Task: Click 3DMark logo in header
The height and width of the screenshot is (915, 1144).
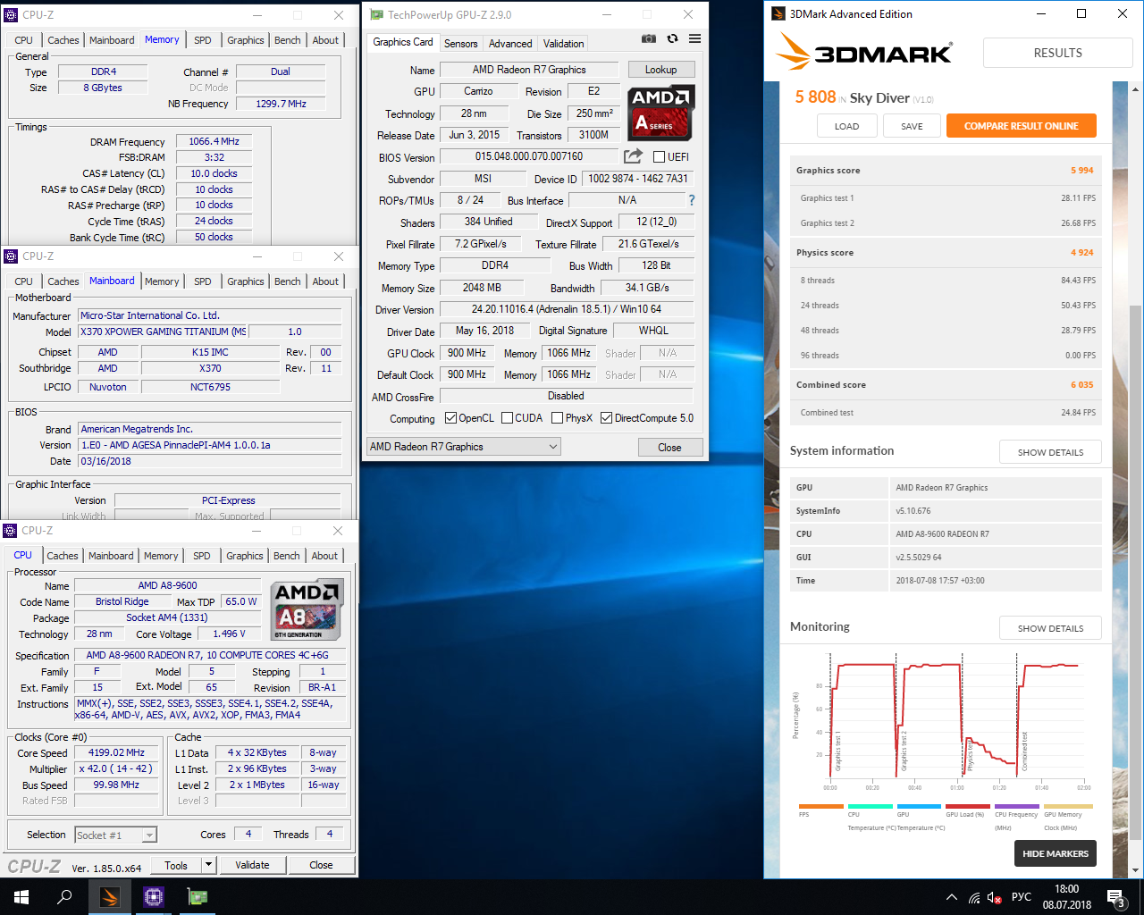Action: 864,53
